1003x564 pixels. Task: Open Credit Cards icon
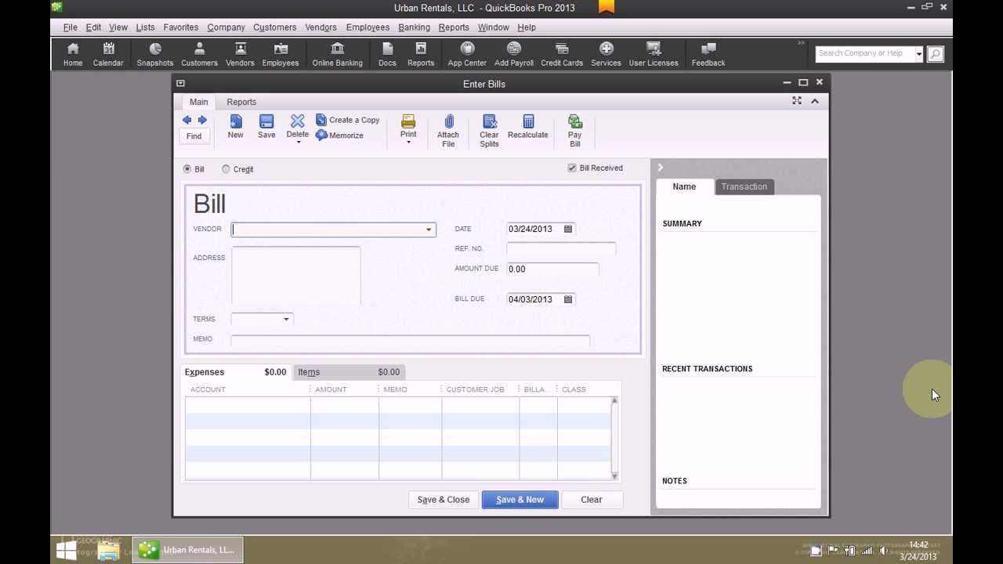click(x=562, y=54)
